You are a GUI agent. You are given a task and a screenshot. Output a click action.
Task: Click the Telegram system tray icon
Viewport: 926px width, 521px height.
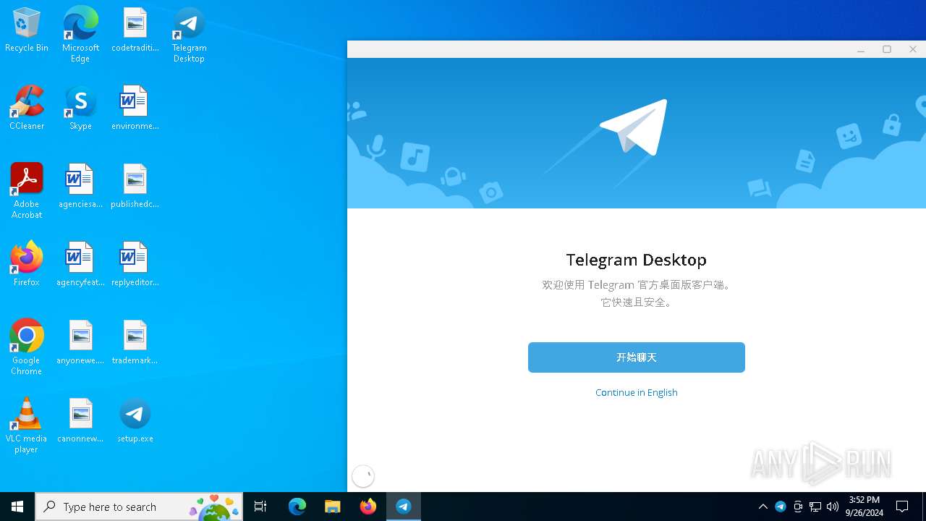pos(781,507)
